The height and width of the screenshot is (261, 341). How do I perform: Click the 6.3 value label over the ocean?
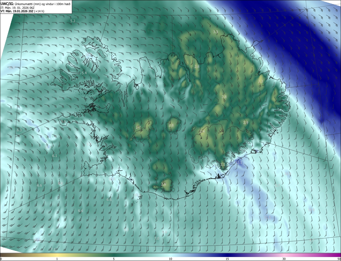pyautogui.click(x=19, y=130)
